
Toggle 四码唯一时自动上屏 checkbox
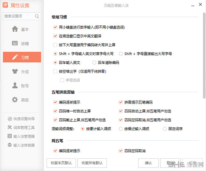pos(55,111)
